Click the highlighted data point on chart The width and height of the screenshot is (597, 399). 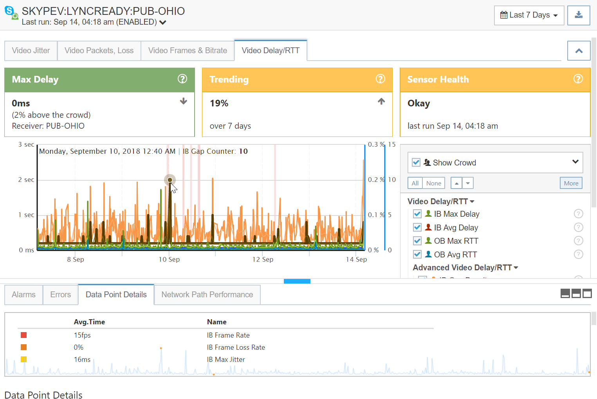pos(170,180)
